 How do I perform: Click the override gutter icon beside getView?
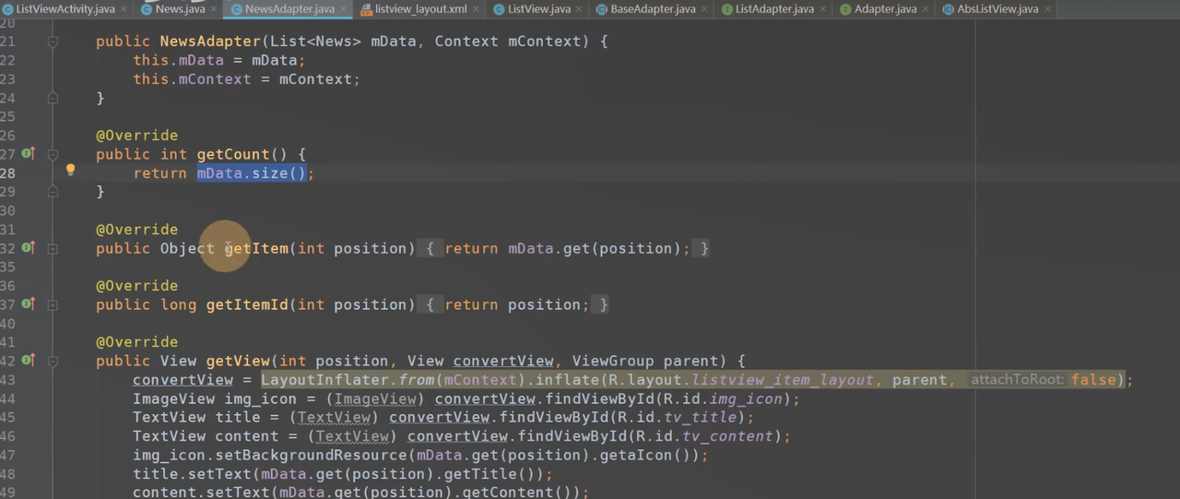(x=29, y=360)
